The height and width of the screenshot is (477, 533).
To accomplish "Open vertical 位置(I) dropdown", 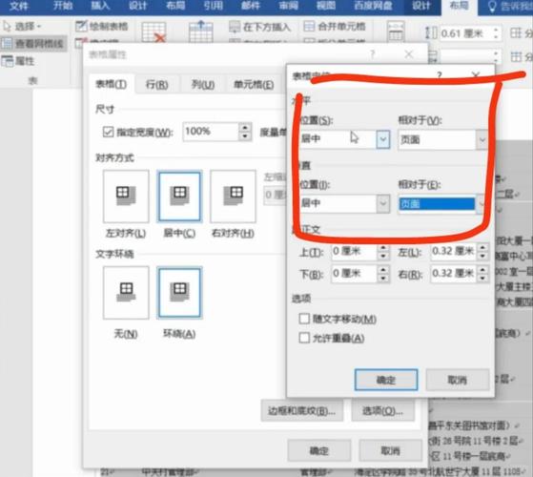I will [x=383, y=203].
